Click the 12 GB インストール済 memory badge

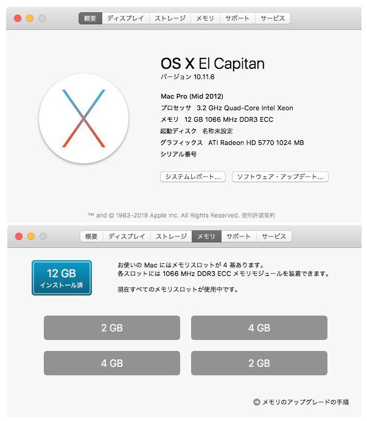[61, 278]
